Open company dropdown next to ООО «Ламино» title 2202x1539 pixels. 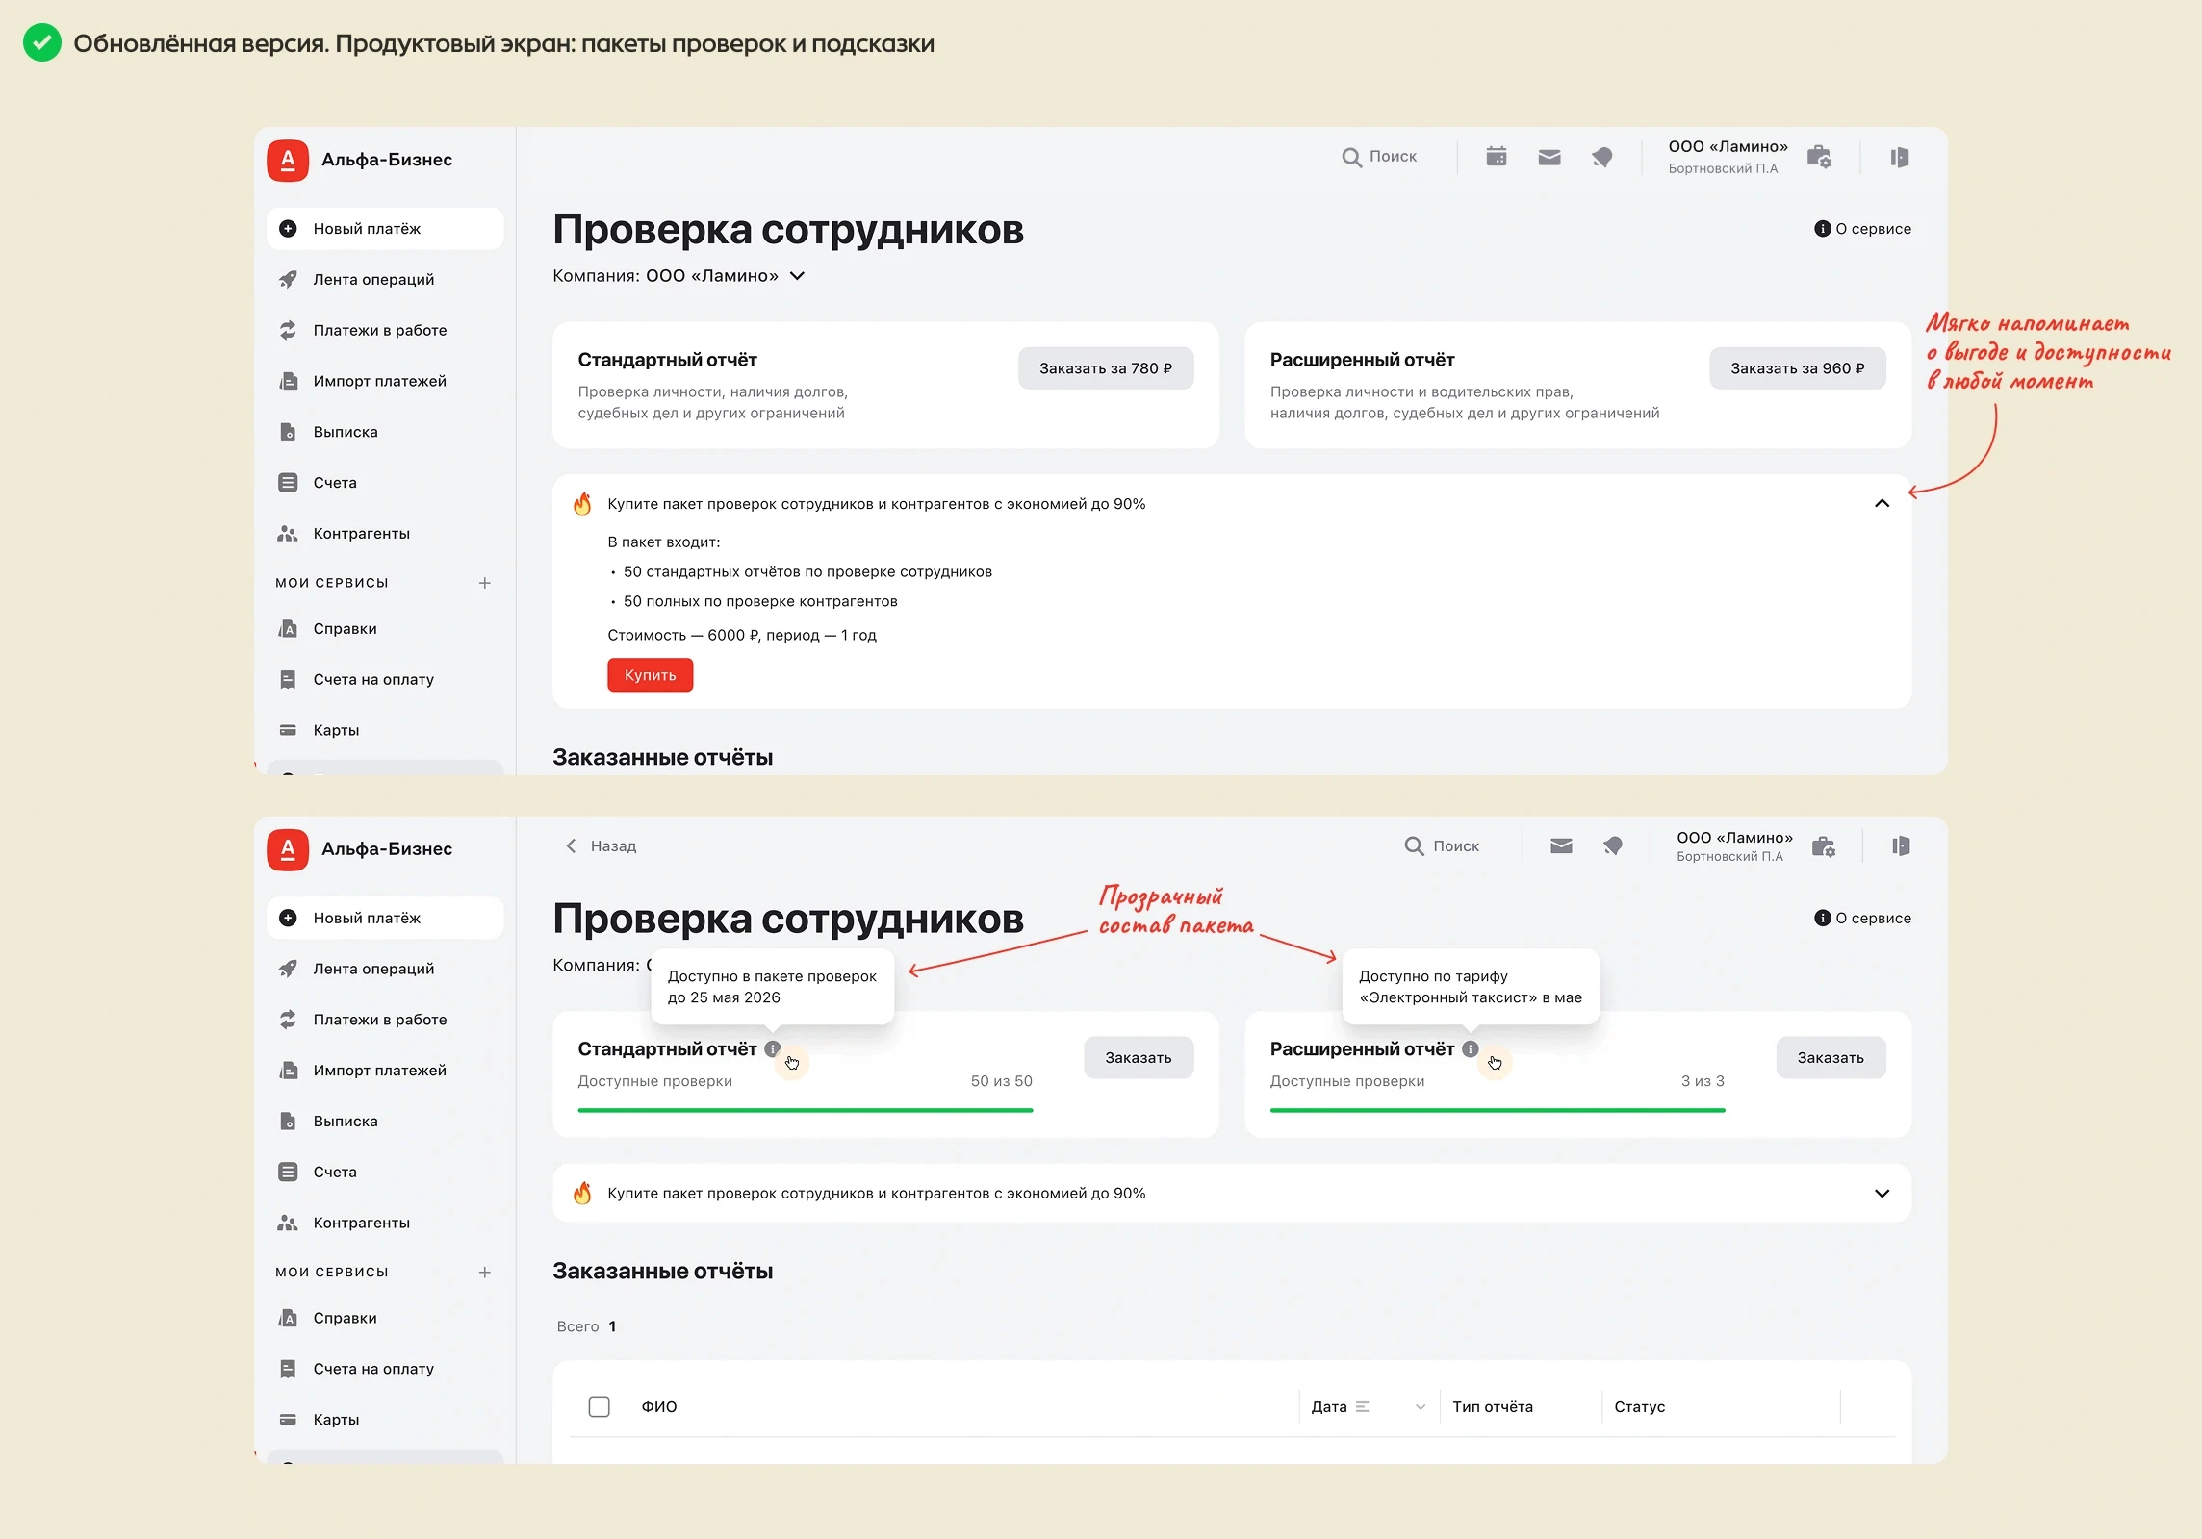coord(797,276)
